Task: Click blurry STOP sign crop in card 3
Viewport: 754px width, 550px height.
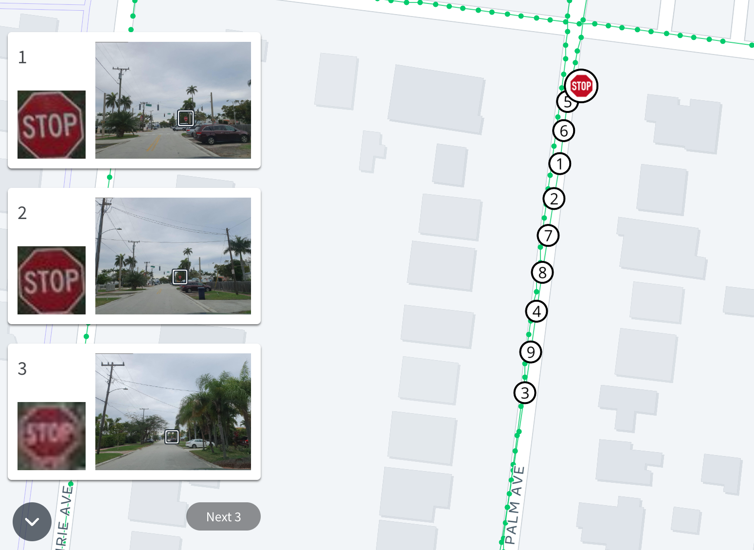Action: 52,436
